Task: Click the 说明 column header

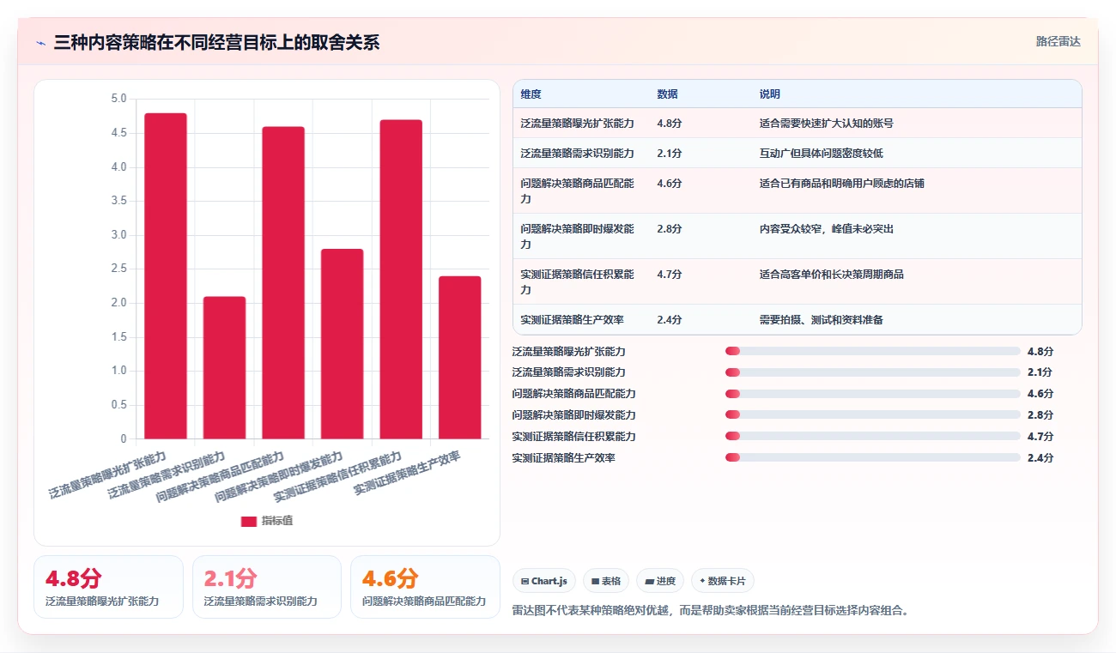Action: [x=769, y=94]
